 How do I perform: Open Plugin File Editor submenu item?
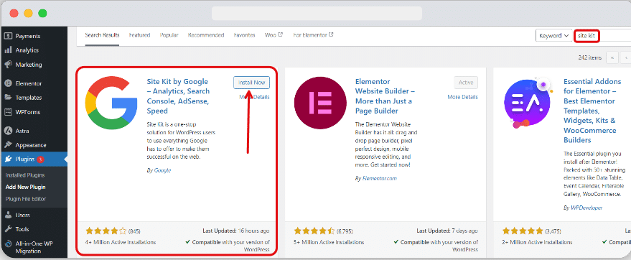pyautogui.click(x=26, y=199)
